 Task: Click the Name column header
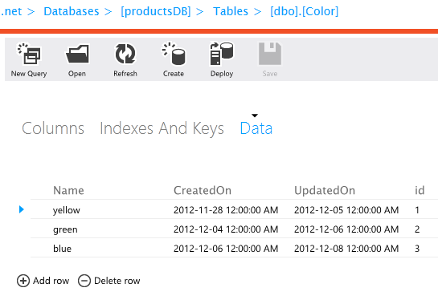pos(68,190)
